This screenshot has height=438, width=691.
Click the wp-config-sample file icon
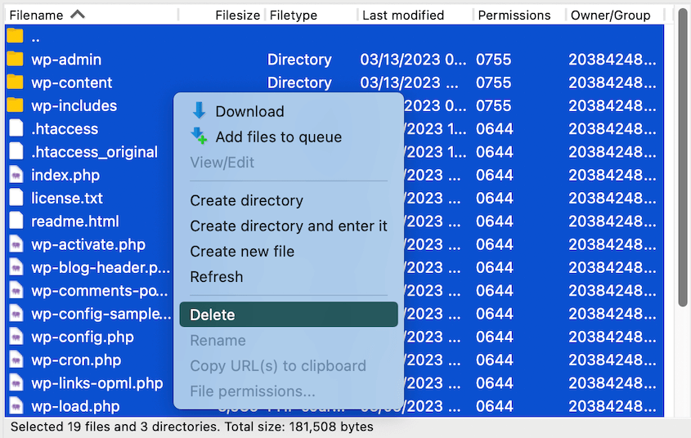point(16,314)
